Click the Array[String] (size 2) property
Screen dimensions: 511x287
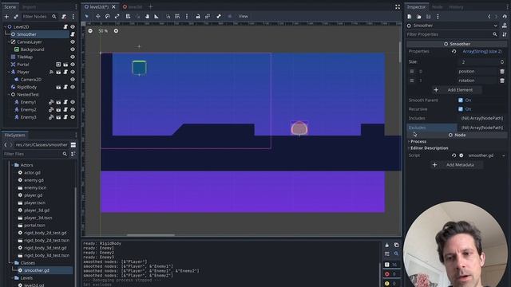[481, 51]
